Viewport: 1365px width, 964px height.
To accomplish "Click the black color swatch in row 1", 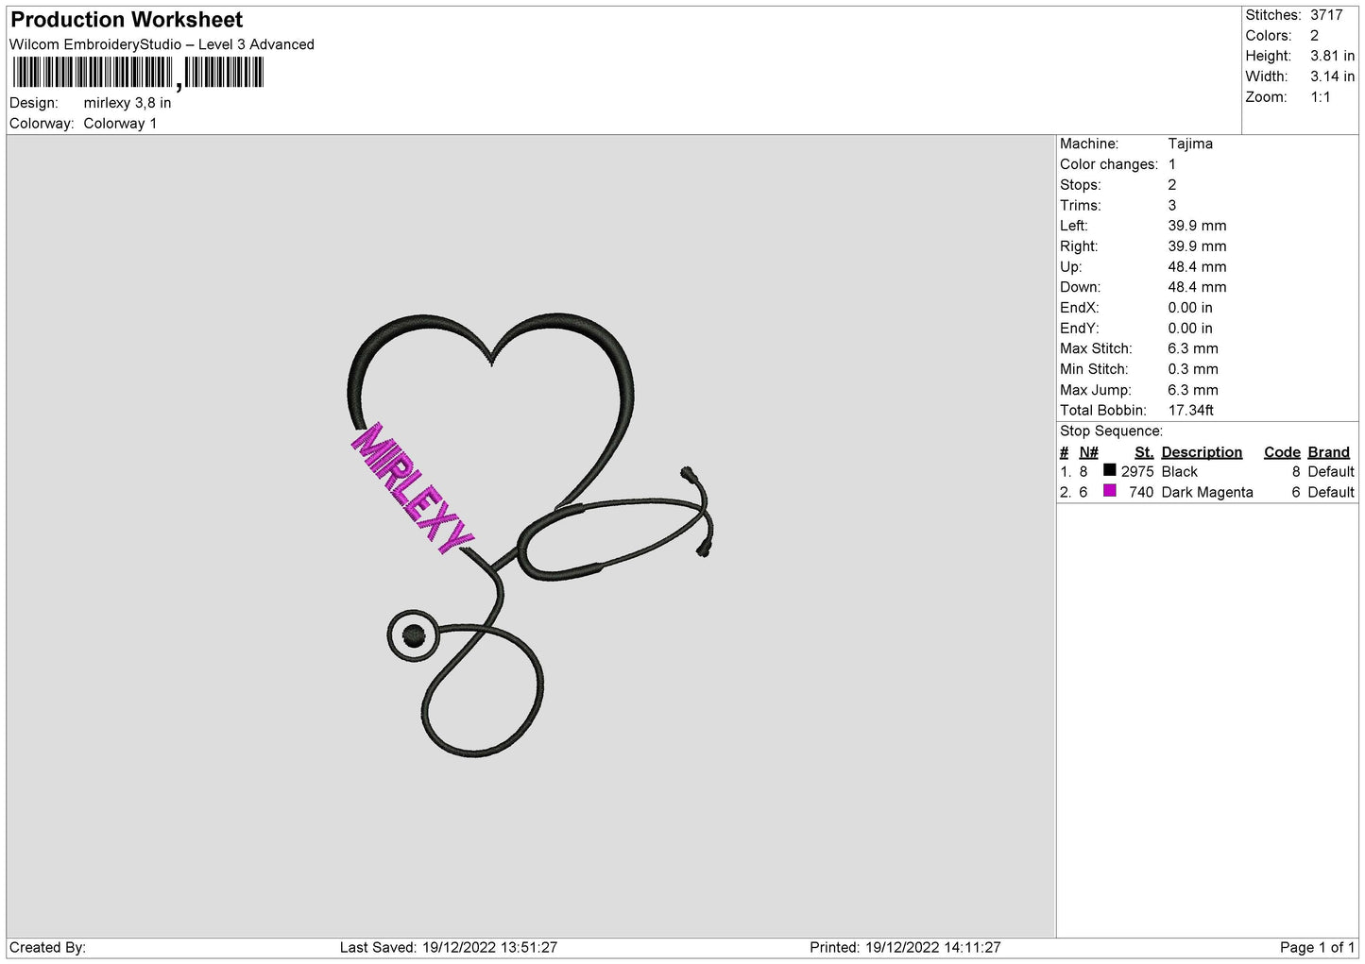I will tap(1110, 470).
